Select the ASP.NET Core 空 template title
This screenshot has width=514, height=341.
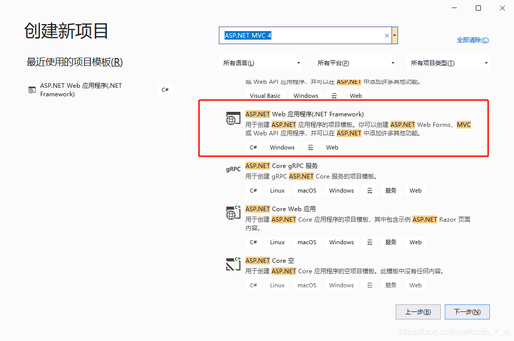click(270, 260)
